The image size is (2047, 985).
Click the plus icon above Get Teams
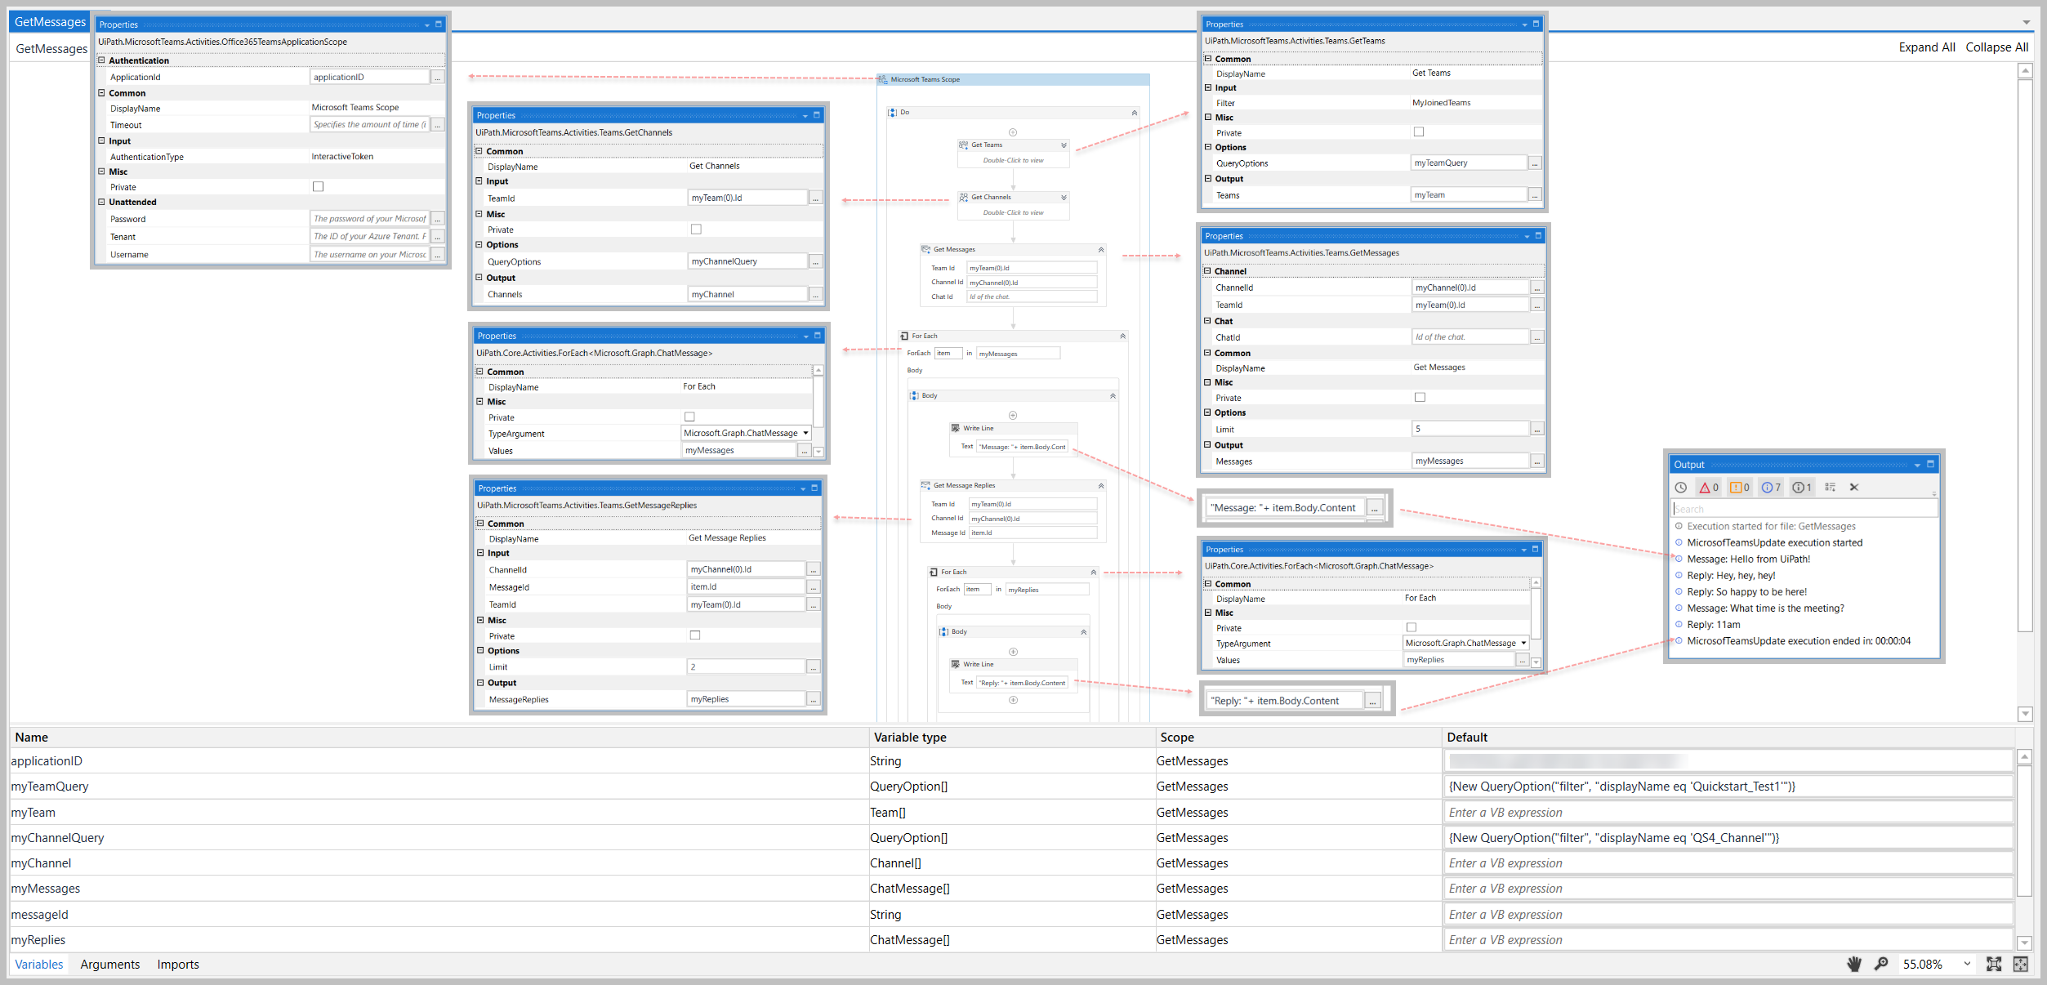tap(1013, 132)
